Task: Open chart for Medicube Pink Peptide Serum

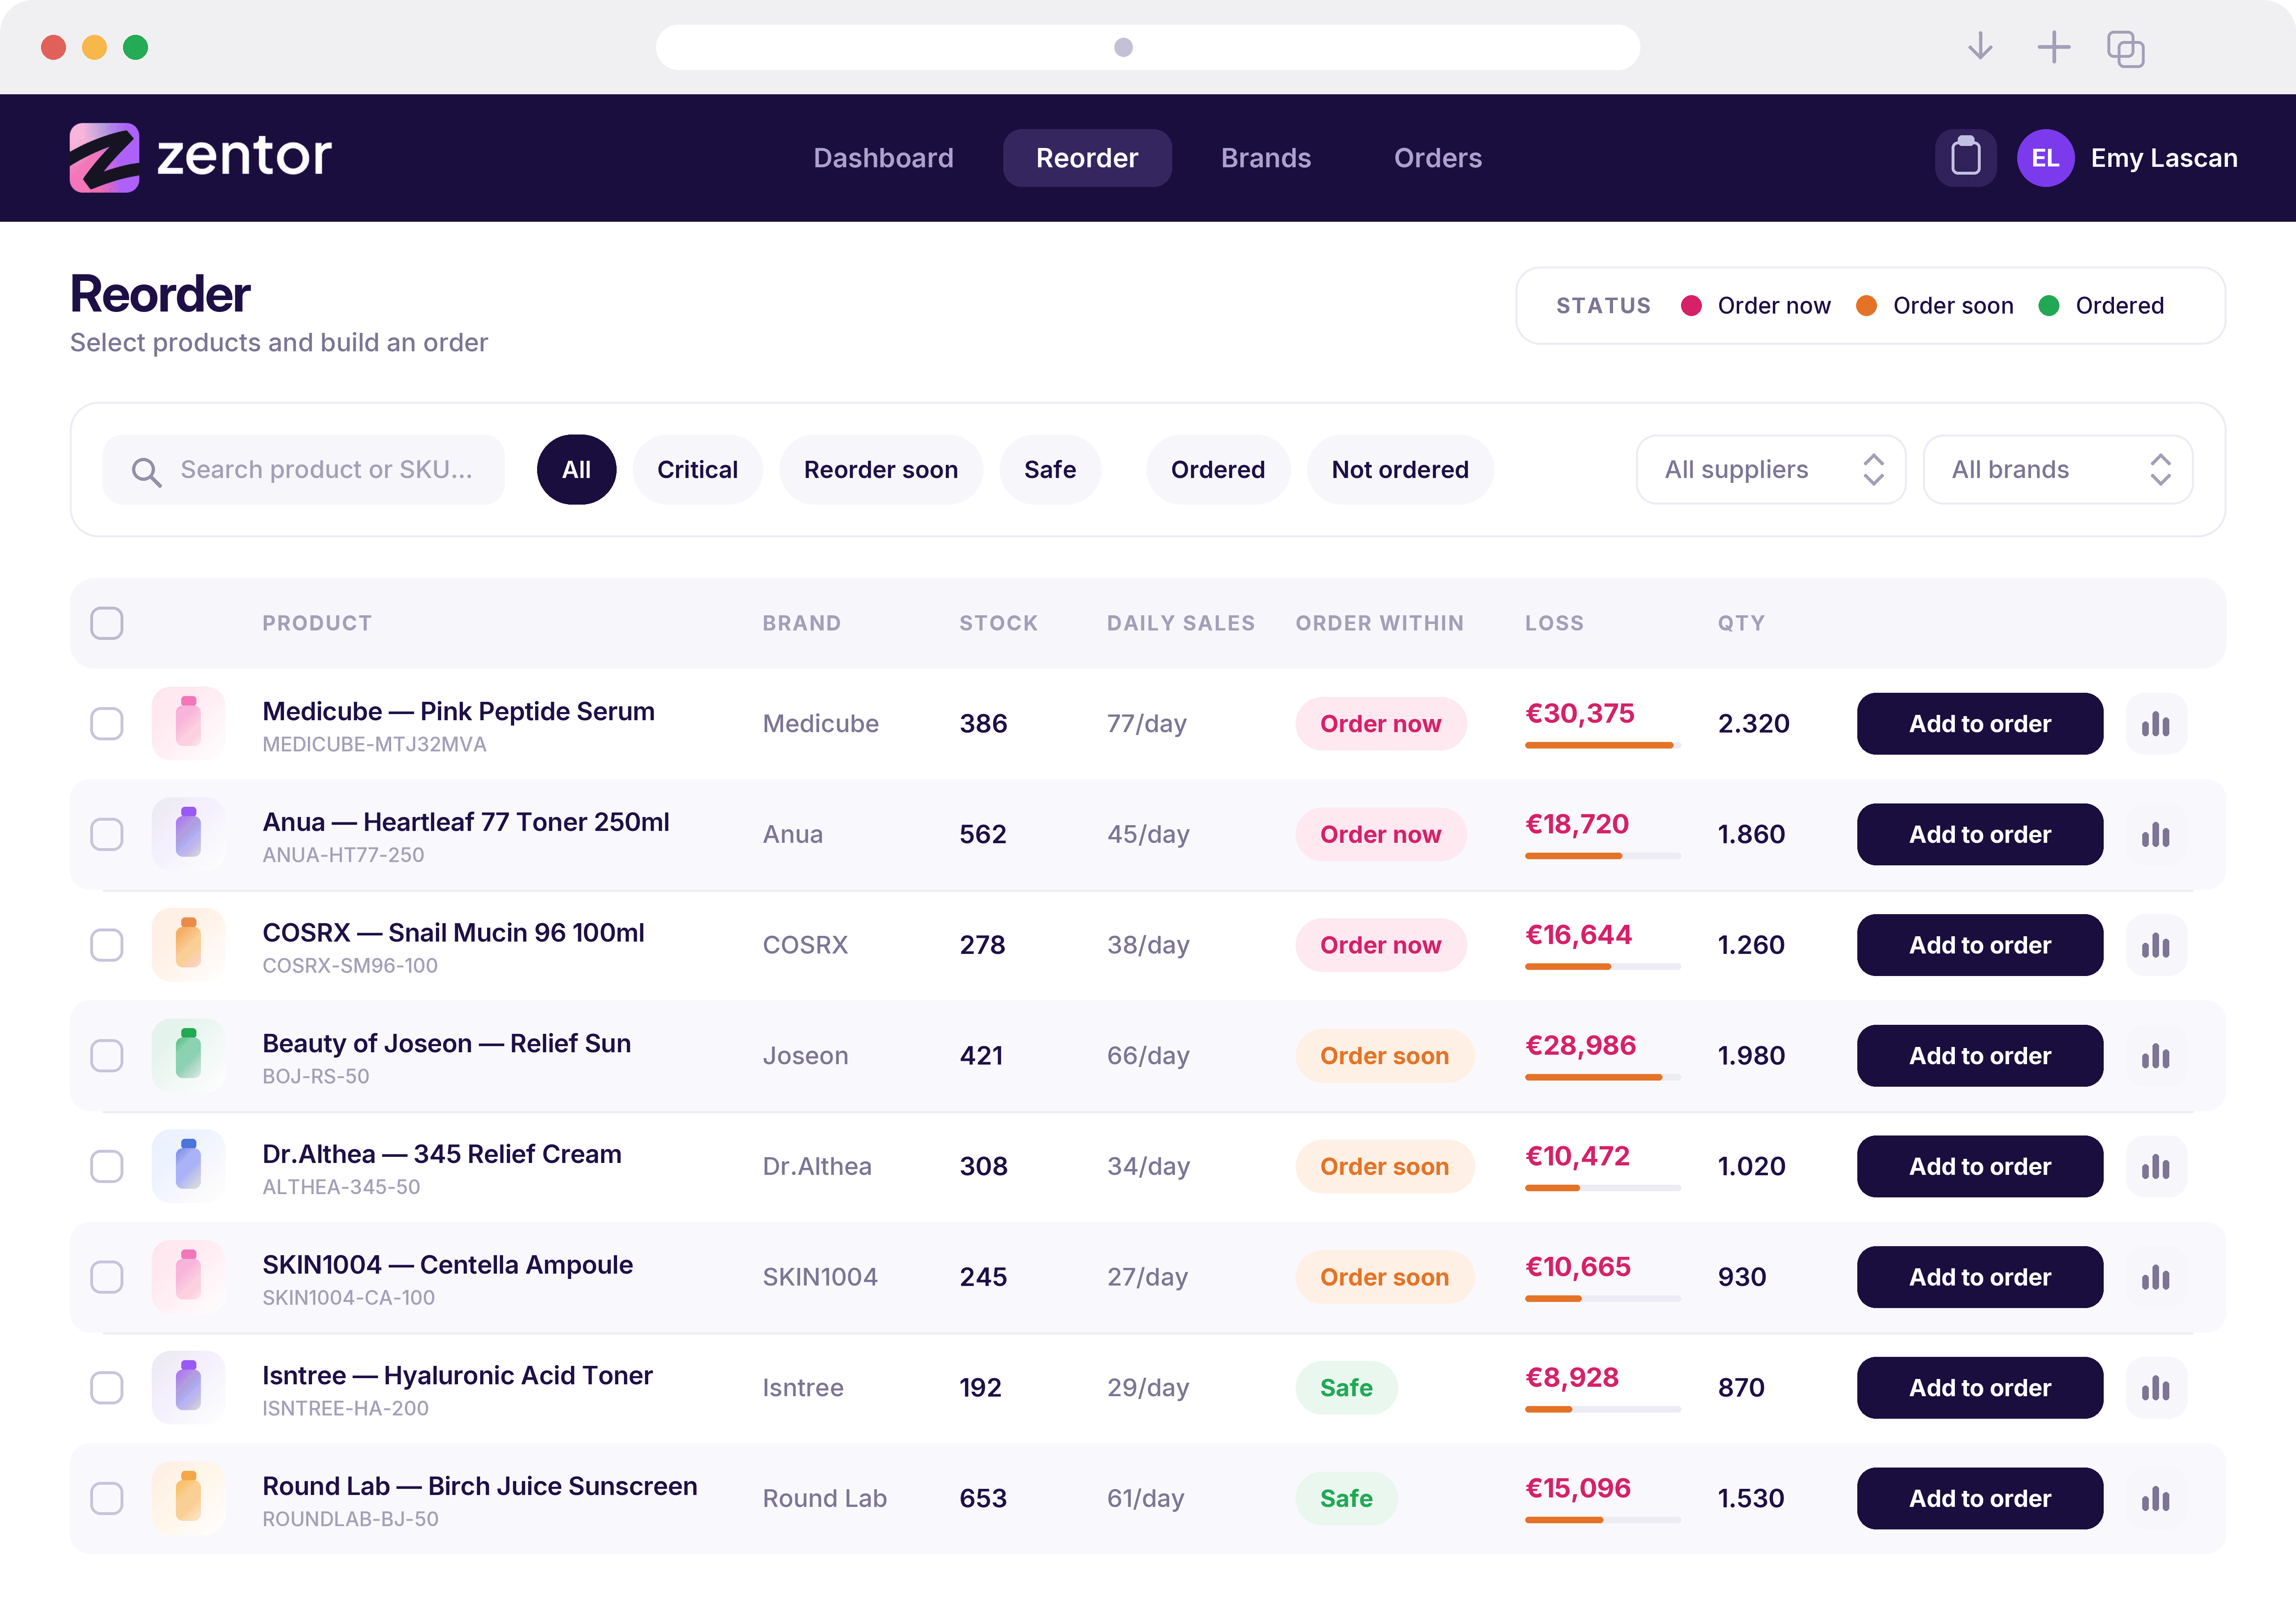Action: point(2156,724)
